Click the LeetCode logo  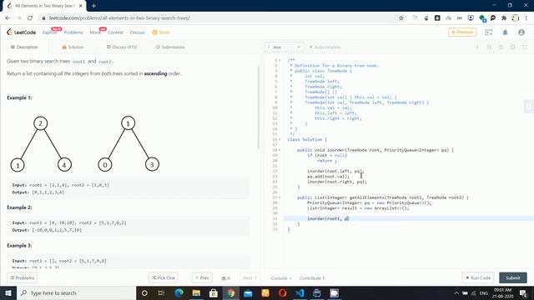(21, 32)
